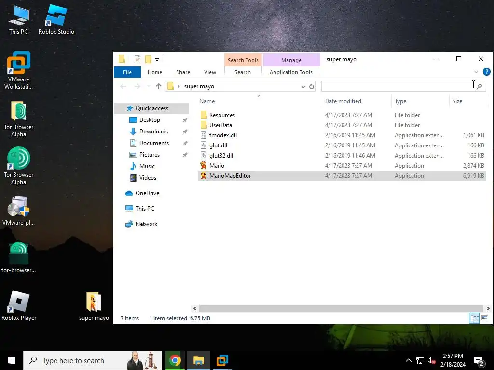This screenshot has height=370, width=494.
Task: Click the taskbar search box
Action: point(93,360)
